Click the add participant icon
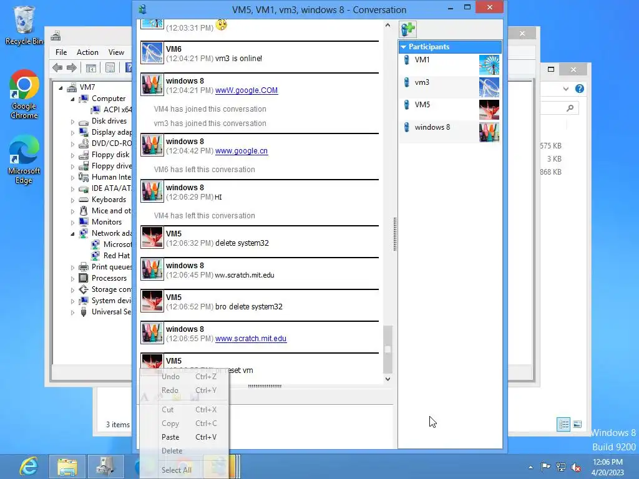This screenshot has width=639, height=479. click(408, 29)
